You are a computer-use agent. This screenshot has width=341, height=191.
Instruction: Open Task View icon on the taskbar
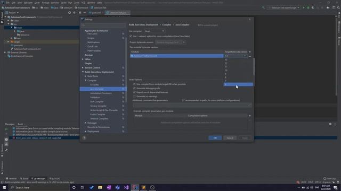click(x=83, y=187)
